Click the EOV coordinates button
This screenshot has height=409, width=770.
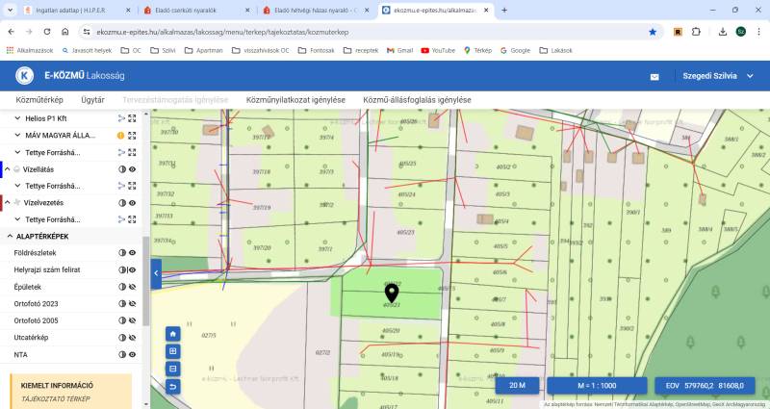point(705,386)
